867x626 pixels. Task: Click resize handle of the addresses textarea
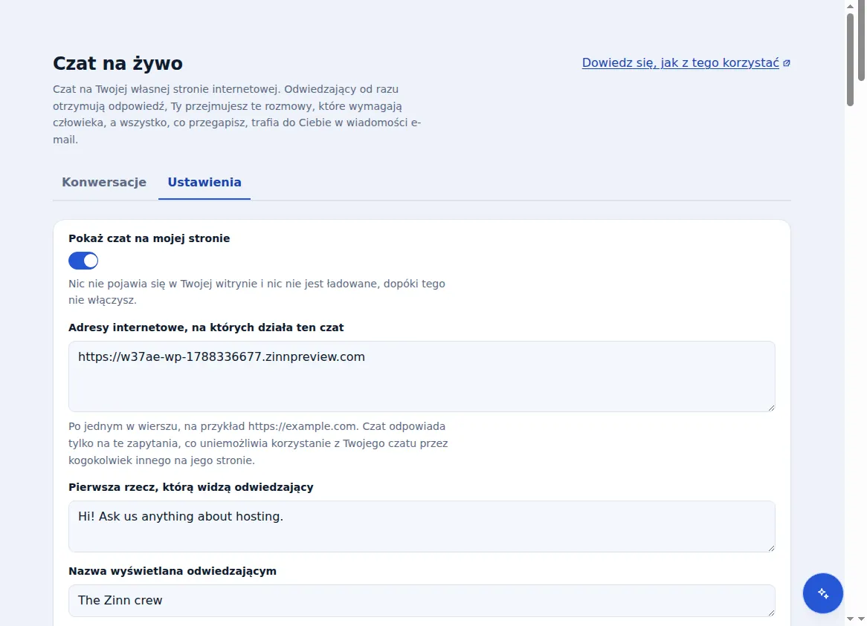click(x=771, y=408)
